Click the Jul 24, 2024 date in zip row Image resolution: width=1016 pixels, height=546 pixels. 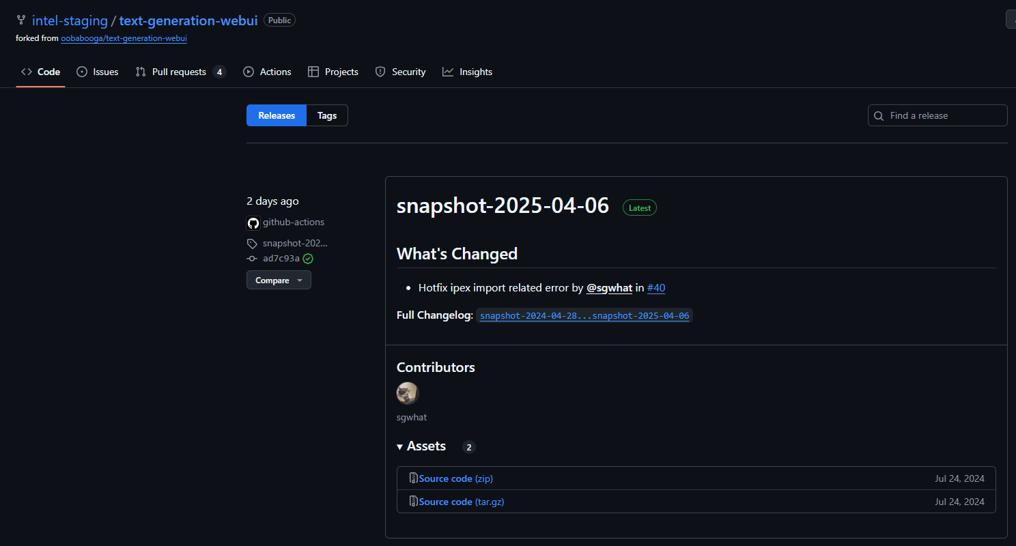959,478
